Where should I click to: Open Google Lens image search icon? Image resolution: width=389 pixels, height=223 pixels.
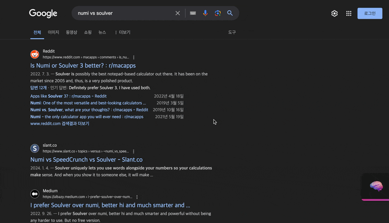point(218,13)
